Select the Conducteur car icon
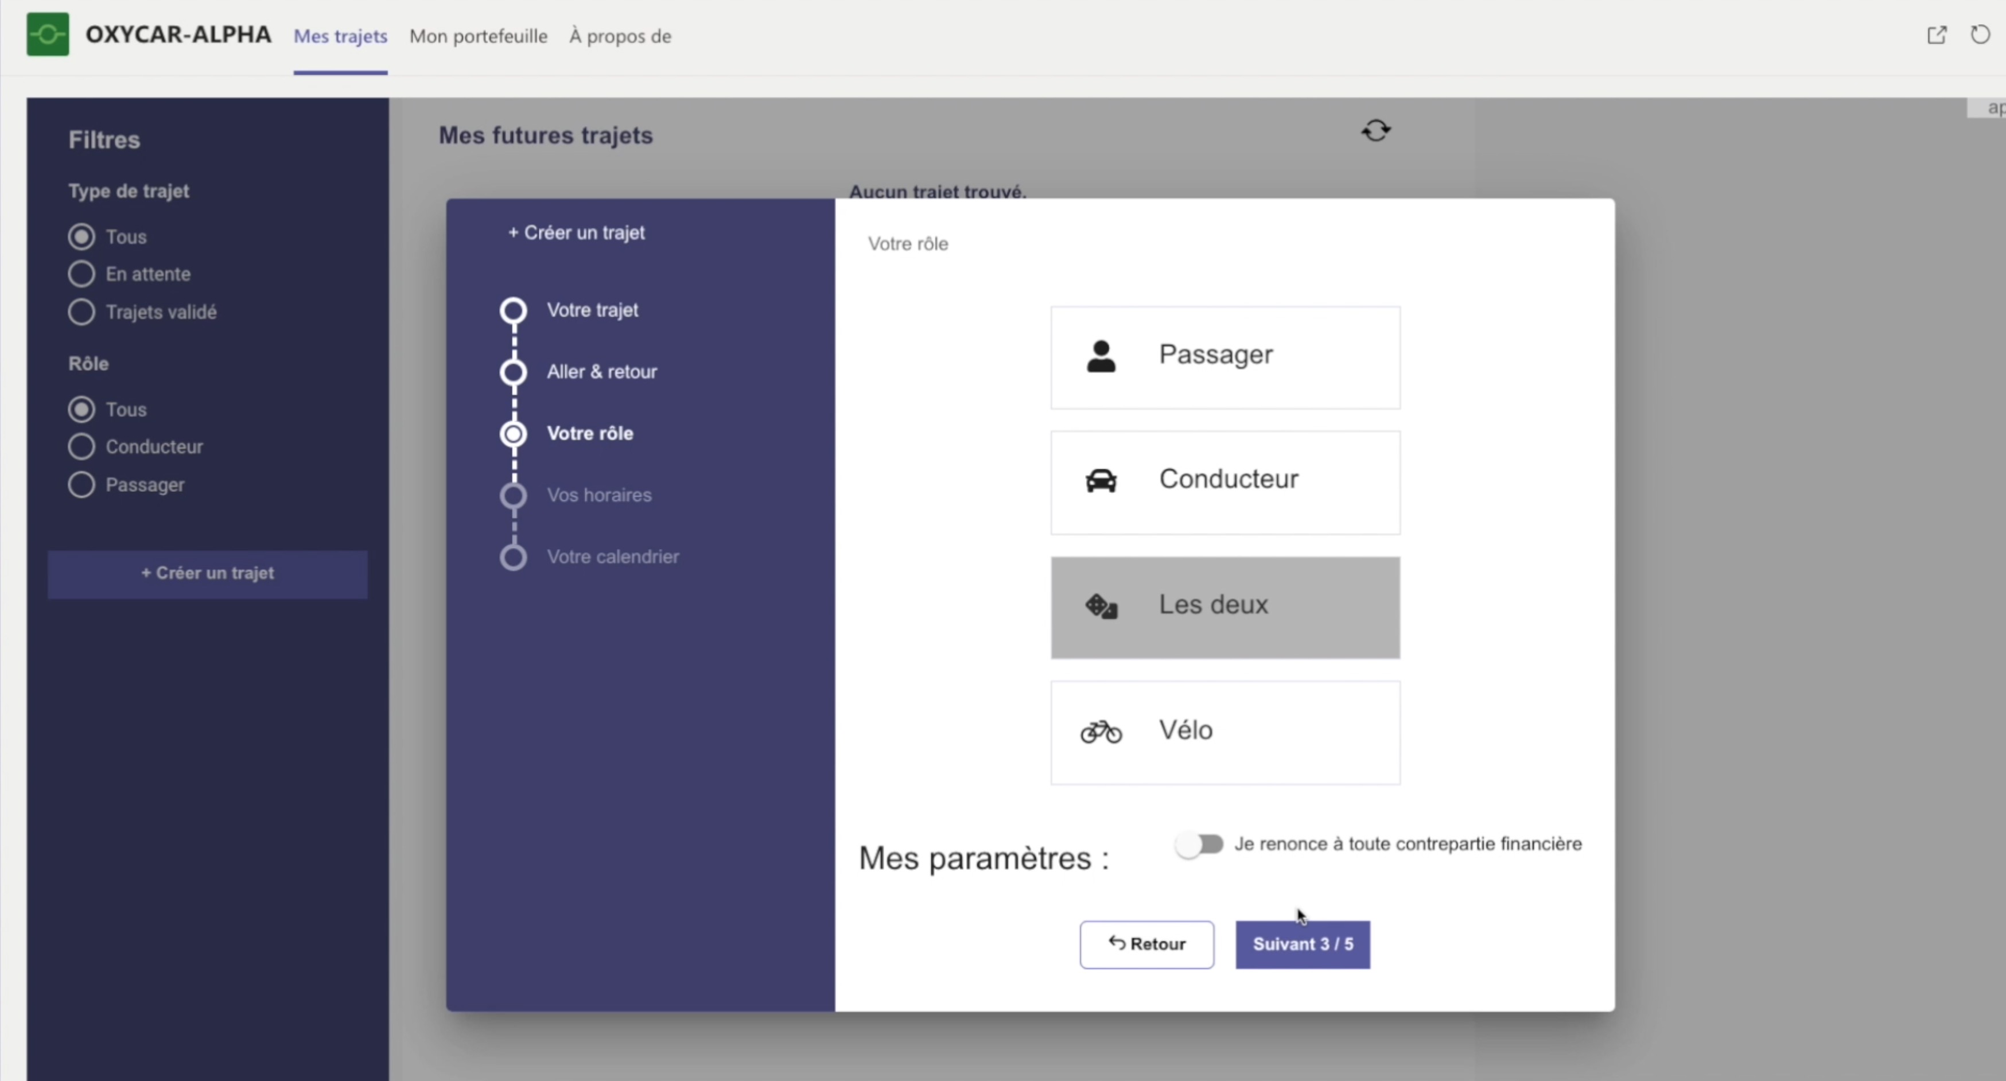The image size is (2006, 1081). coord(1101,480)
